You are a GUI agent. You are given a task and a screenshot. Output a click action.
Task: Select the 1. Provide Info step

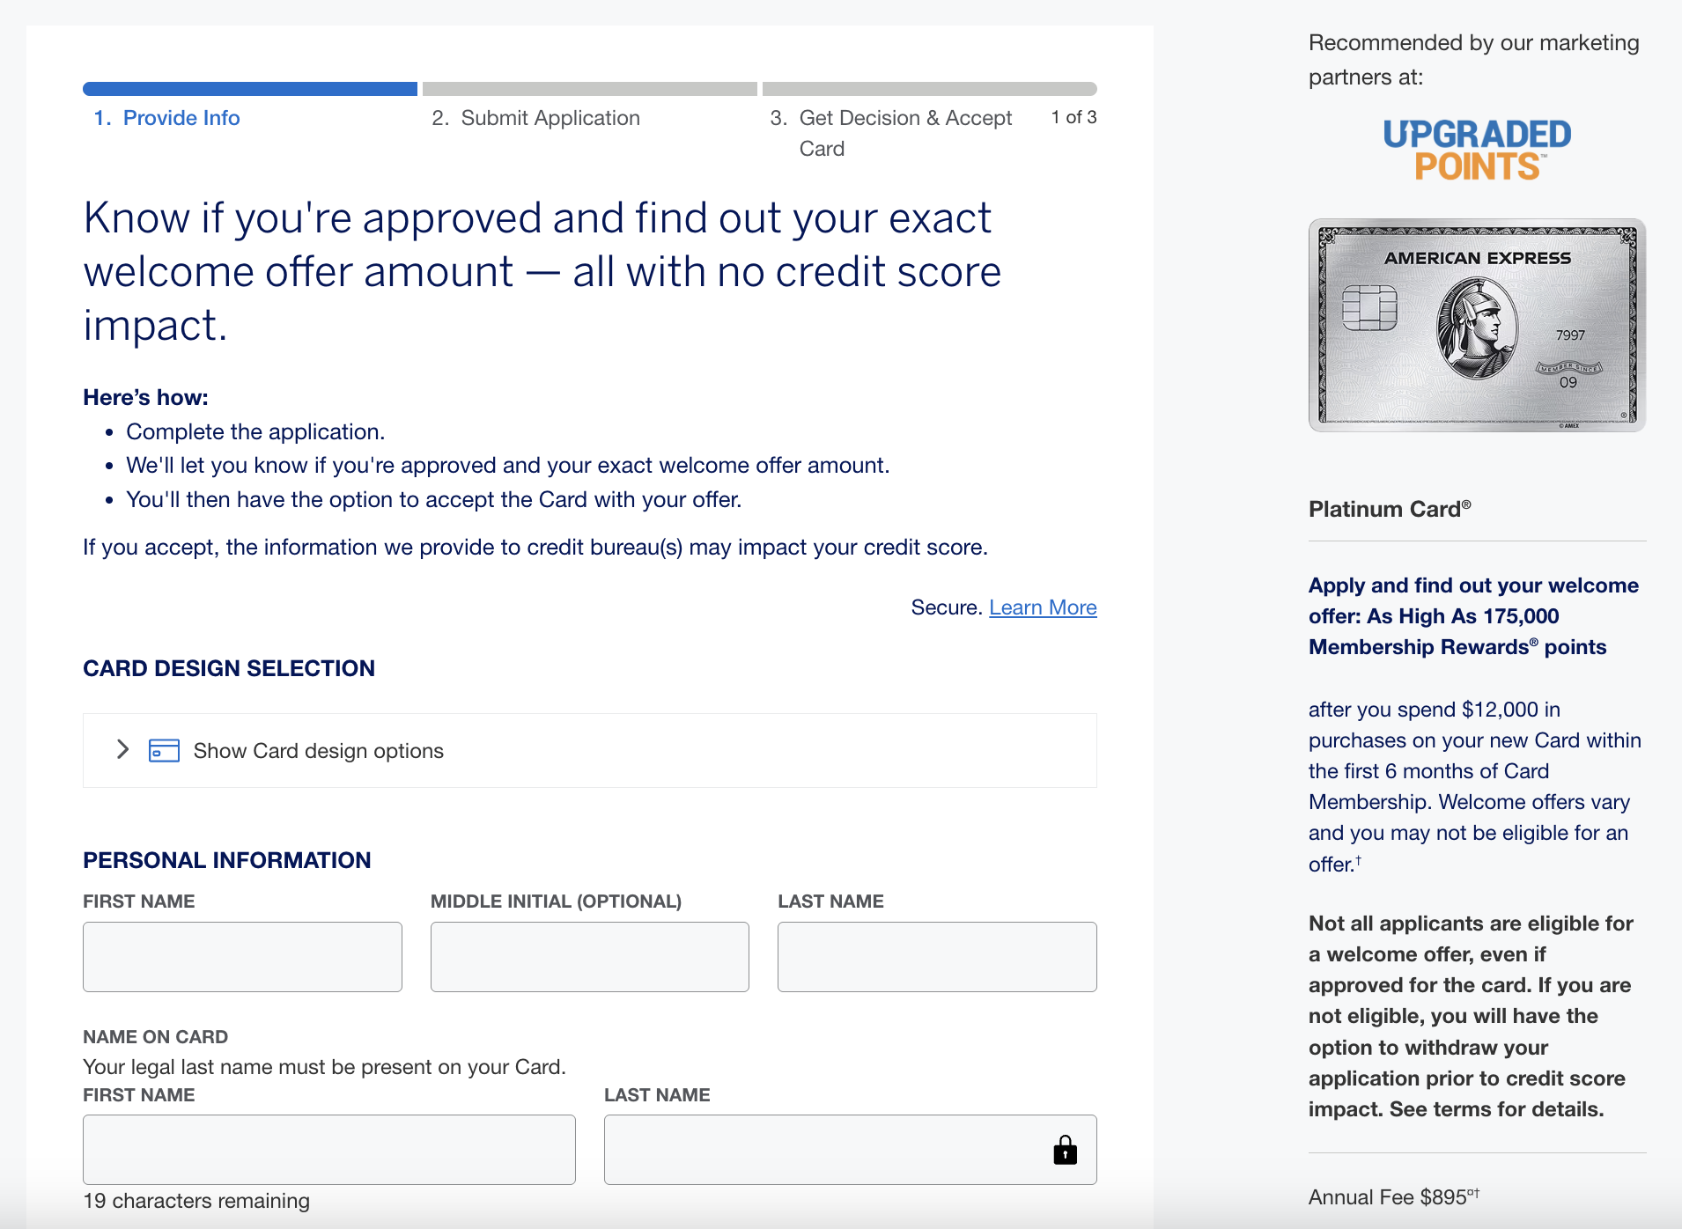[x=167, y=118]
